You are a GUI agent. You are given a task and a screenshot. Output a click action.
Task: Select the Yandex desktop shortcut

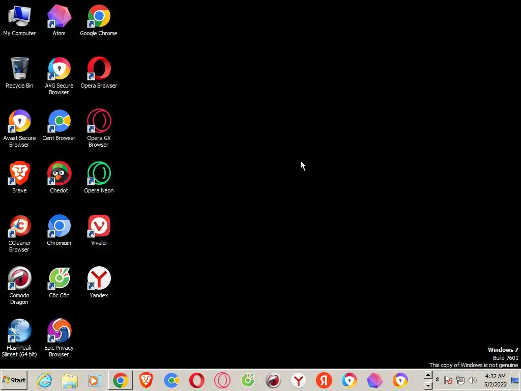(x=99, y=283)
